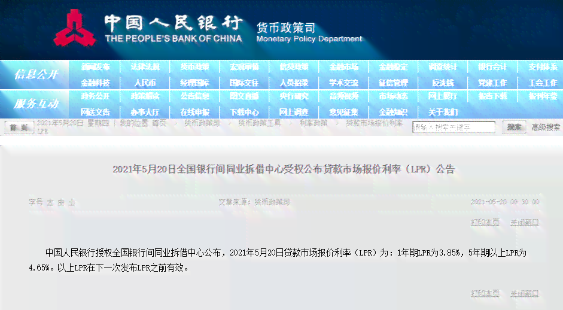
Task: Open the 法律法规 menu item
Action: 145,67
